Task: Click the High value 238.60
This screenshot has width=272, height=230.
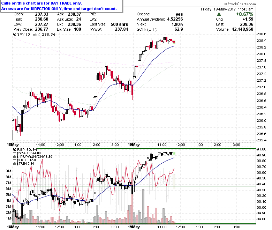Action: pyautogui.click(x=41, y=19)
